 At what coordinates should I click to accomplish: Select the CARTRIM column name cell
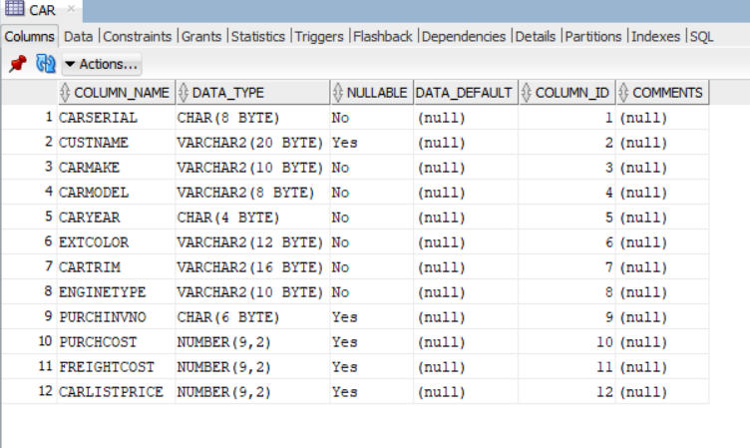pyautogui.click(x=117, y=267)
